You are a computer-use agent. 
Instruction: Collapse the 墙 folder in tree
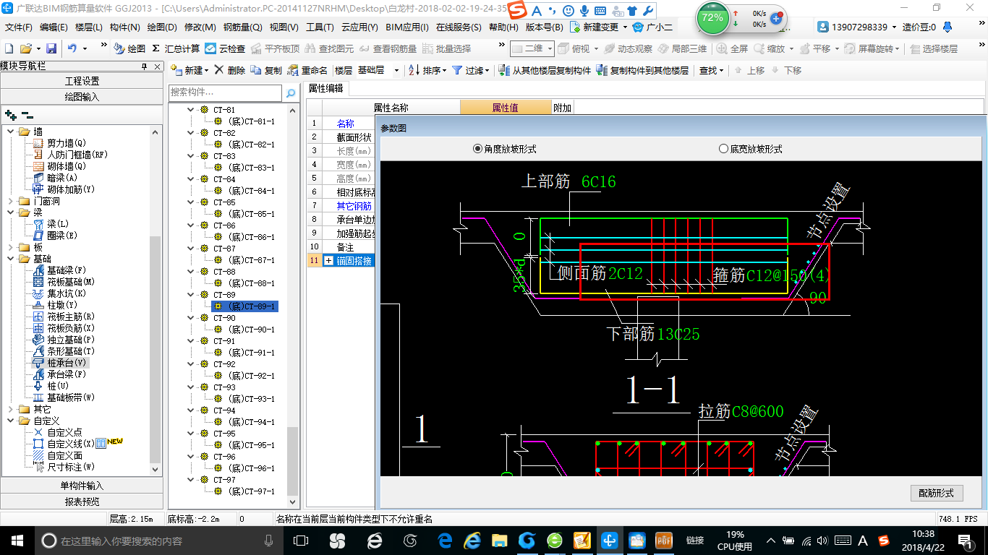coord(10,132)
